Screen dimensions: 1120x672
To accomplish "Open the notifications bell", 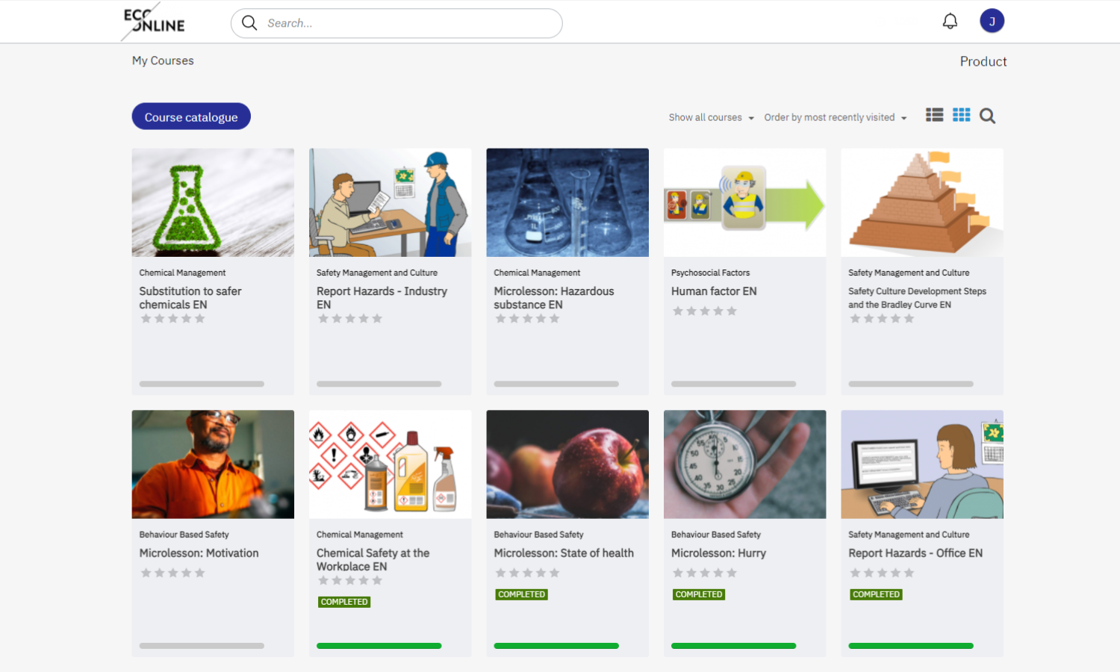I will (x=950, y=21).
